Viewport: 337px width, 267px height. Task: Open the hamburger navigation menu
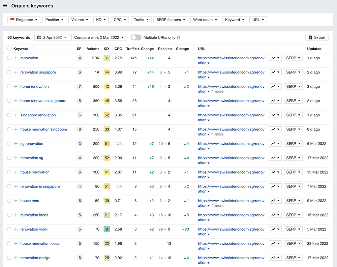point(5,6)
